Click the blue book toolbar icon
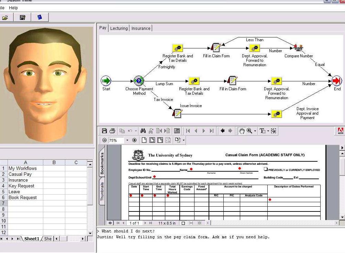345x253 pixels. [40, 17]
